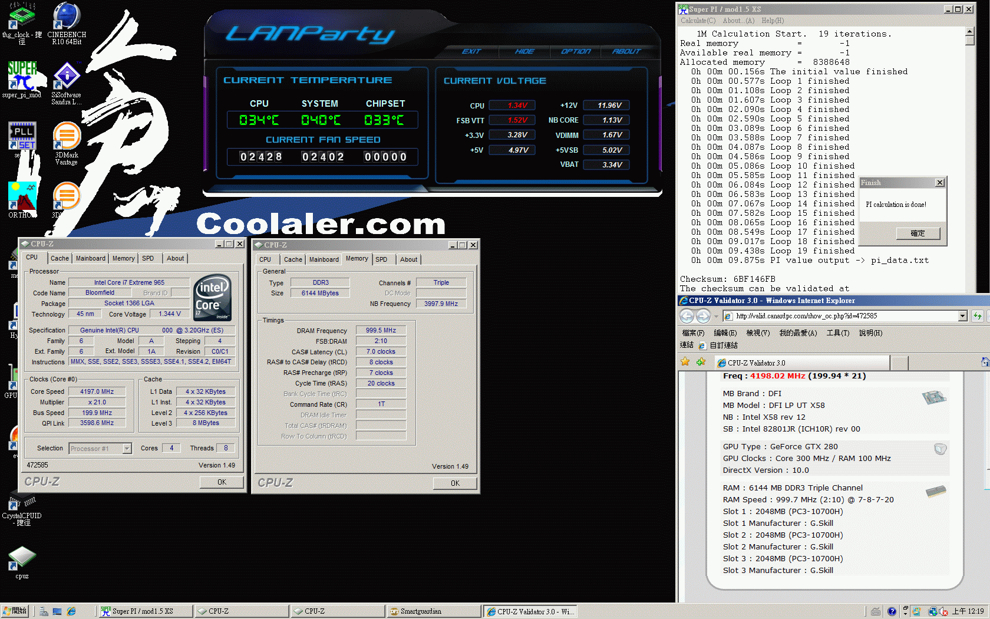This screenshot has width=990, height=619.
Task: Click OPTION in LANParty panel
Action: point(576,51)
